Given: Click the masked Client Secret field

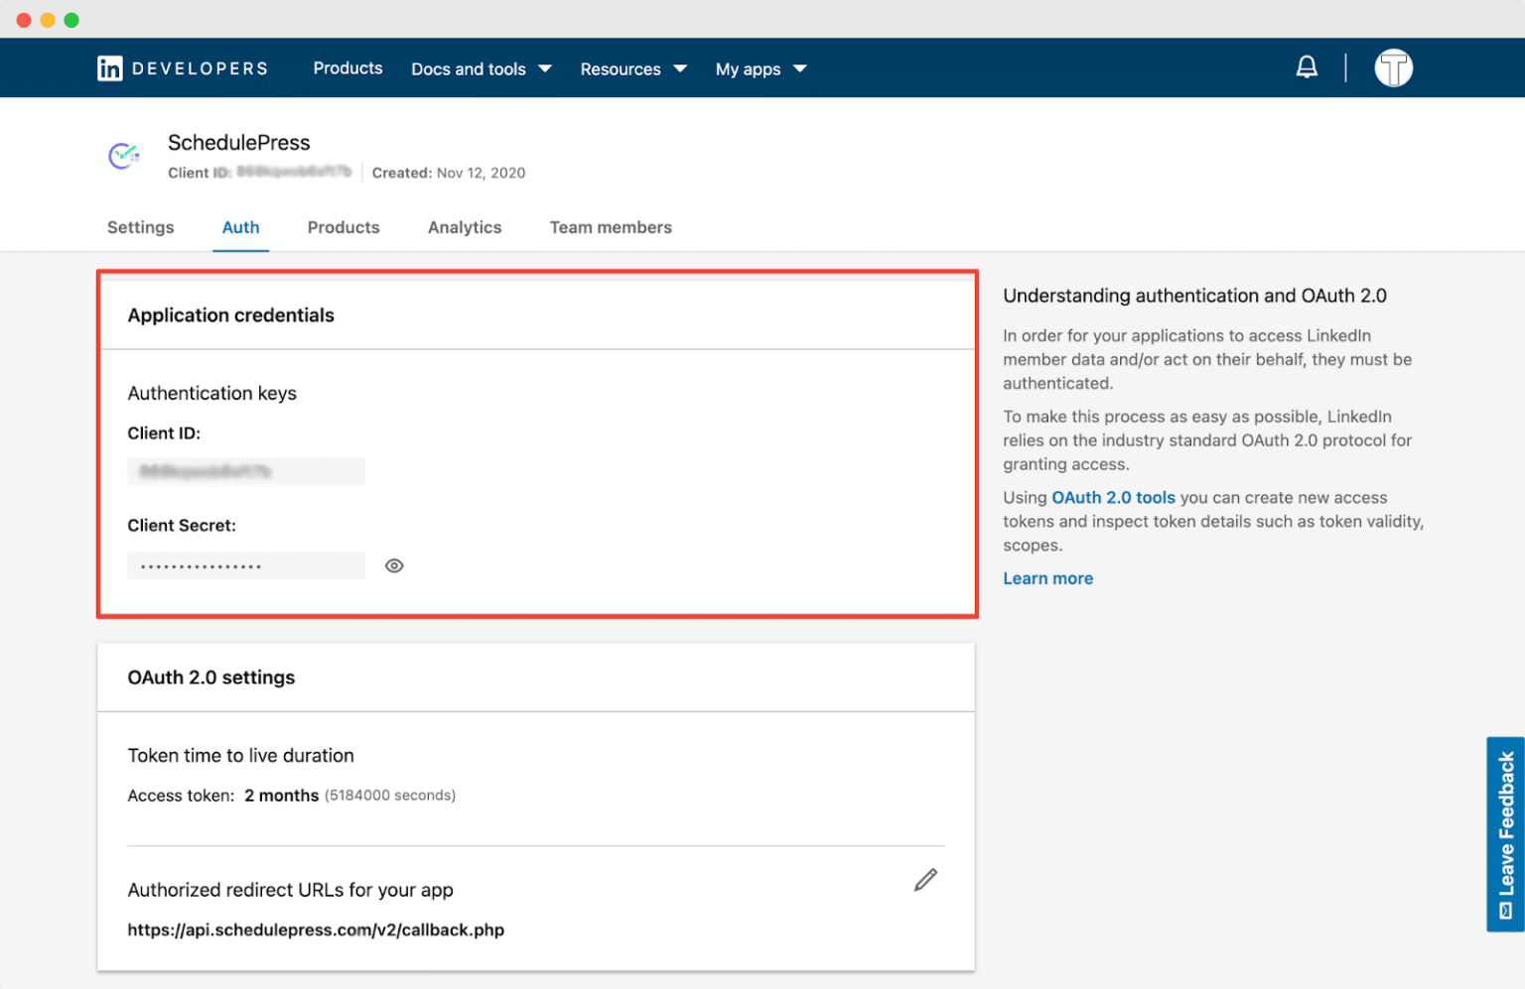Looking at the screenshot, I should coord(246,565).
